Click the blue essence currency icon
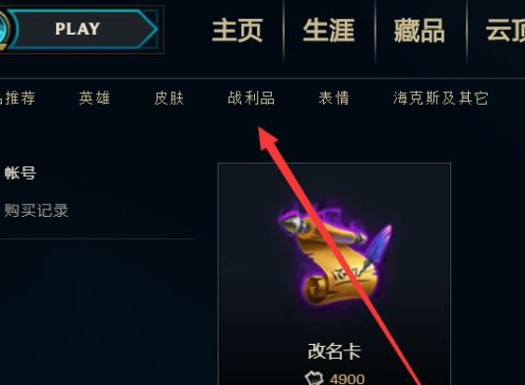 (314, 378)
